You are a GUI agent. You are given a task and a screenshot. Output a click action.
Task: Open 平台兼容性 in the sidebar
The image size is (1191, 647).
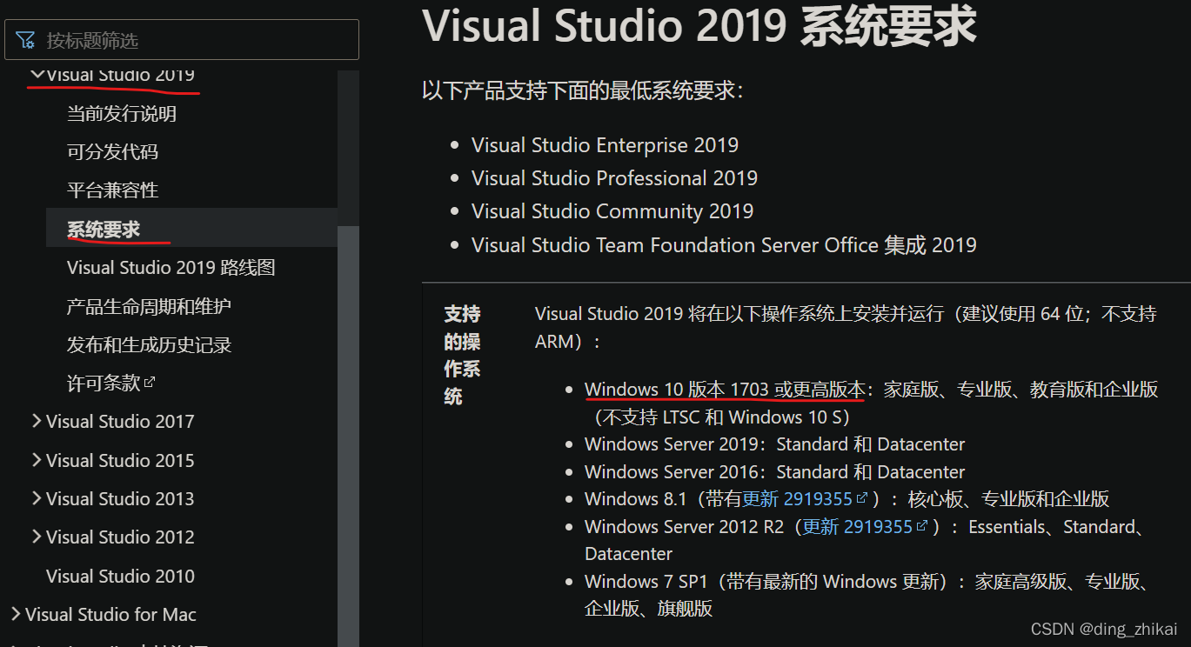coord(112,190)
